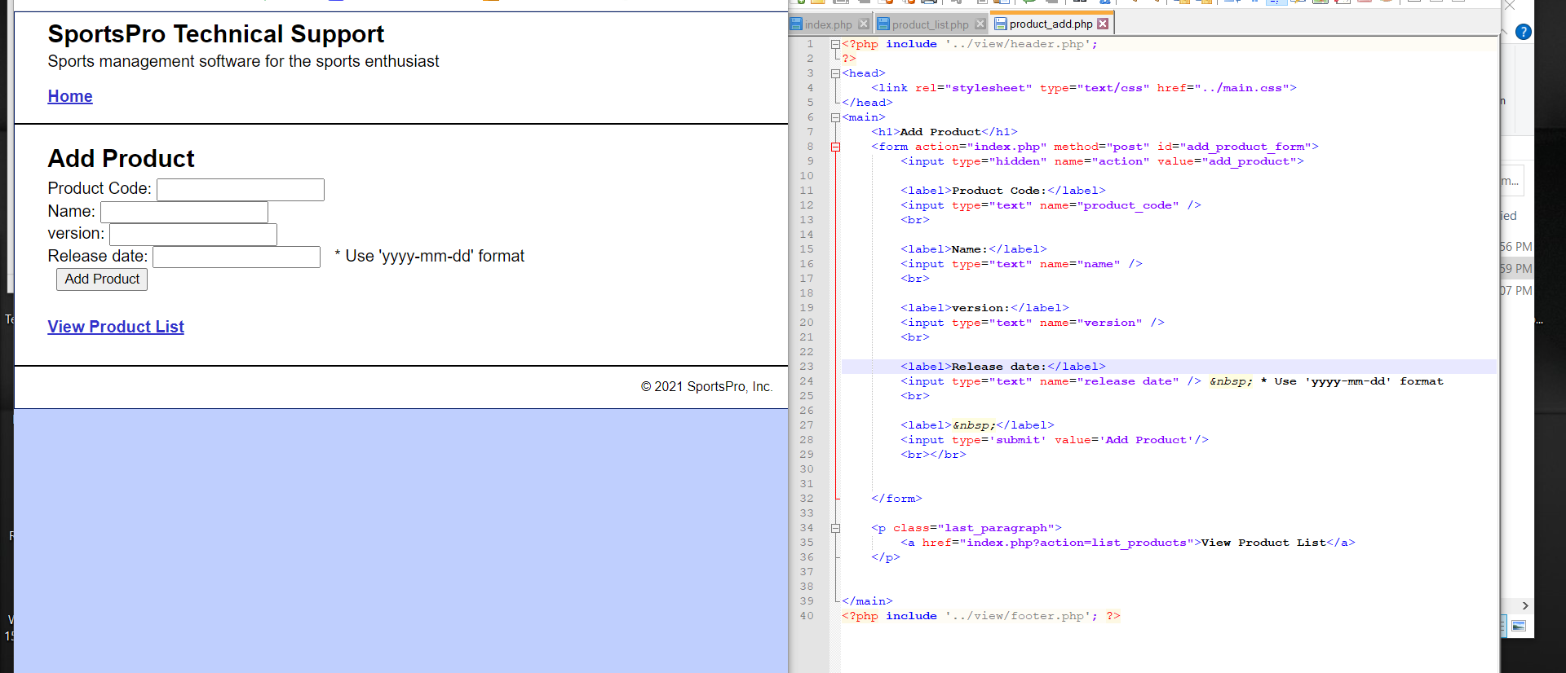This screenshot has width=1566, height=673.
Task: Click the right scroll arrow in background window
Action: [1525, 606]
